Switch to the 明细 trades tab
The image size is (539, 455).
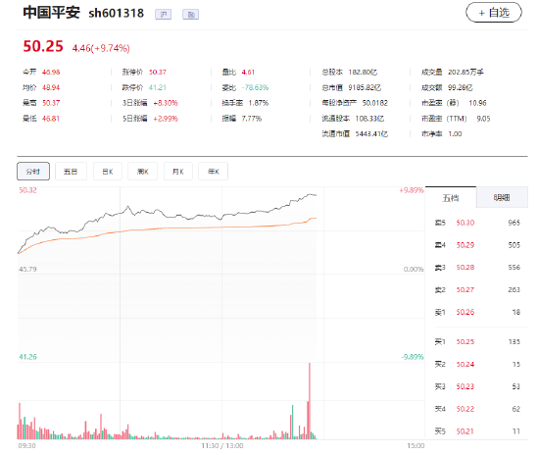click(502, 198)
